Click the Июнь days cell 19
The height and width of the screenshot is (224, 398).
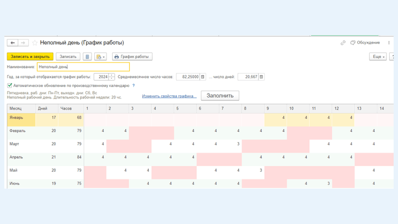coord(47,184)
